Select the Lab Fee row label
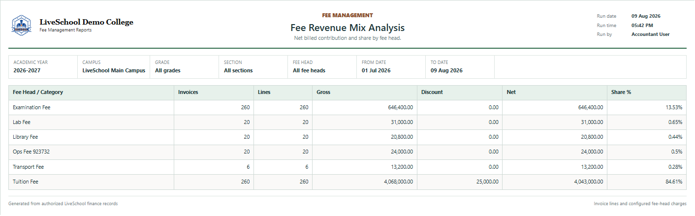 pyautogui.click(x=22, y=122)
